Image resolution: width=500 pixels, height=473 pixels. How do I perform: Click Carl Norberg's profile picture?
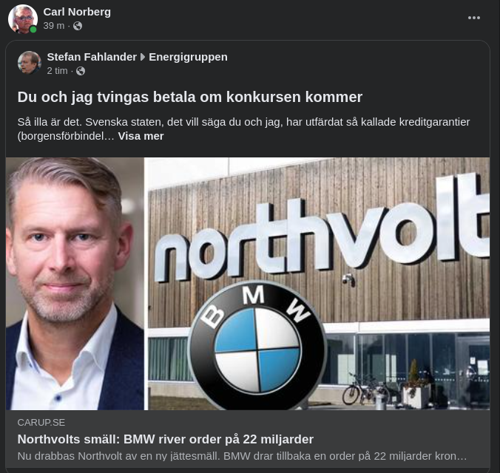[22, 19]
